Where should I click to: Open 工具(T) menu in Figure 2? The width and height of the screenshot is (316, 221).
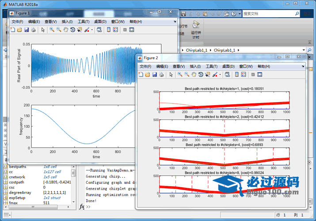[211, 66]
